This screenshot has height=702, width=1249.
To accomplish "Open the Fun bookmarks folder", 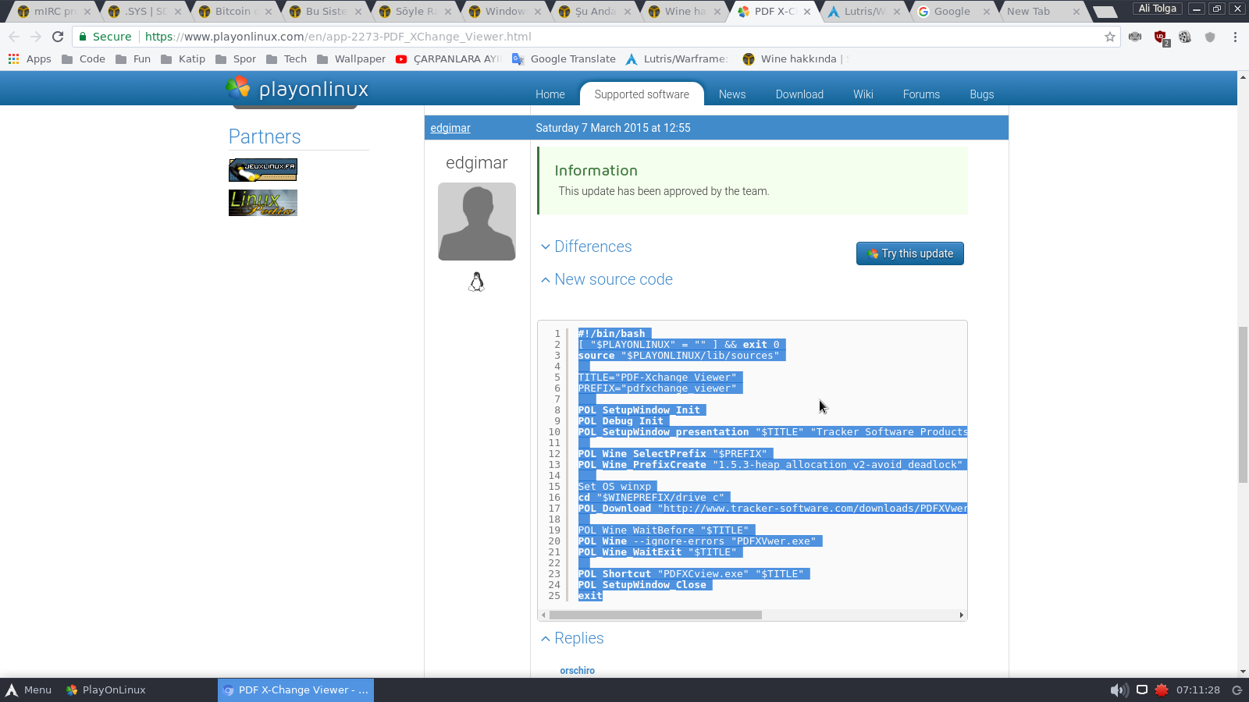I will pos(133,58).
